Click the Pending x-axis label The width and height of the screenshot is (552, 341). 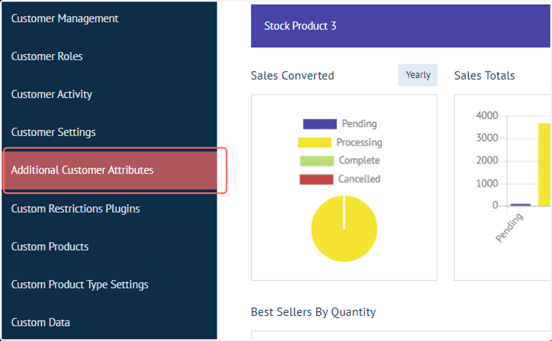pyautogui.click(x=509, y=227)
